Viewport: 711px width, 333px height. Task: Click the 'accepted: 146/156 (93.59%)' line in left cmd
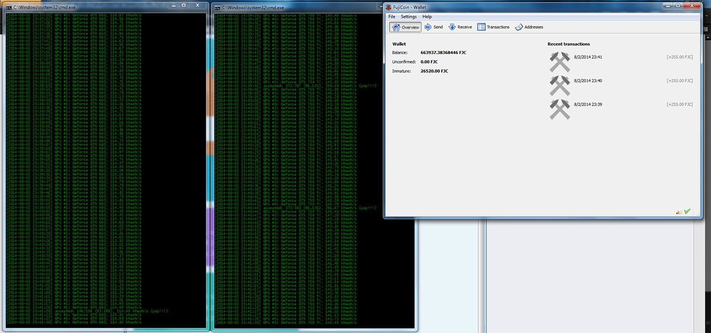point(88,311)
